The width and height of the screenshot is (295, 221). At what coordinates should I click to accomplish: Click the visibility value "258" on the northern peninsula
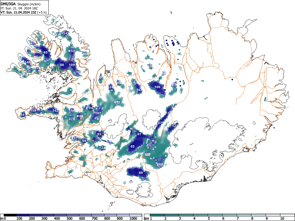pos(150,66)
